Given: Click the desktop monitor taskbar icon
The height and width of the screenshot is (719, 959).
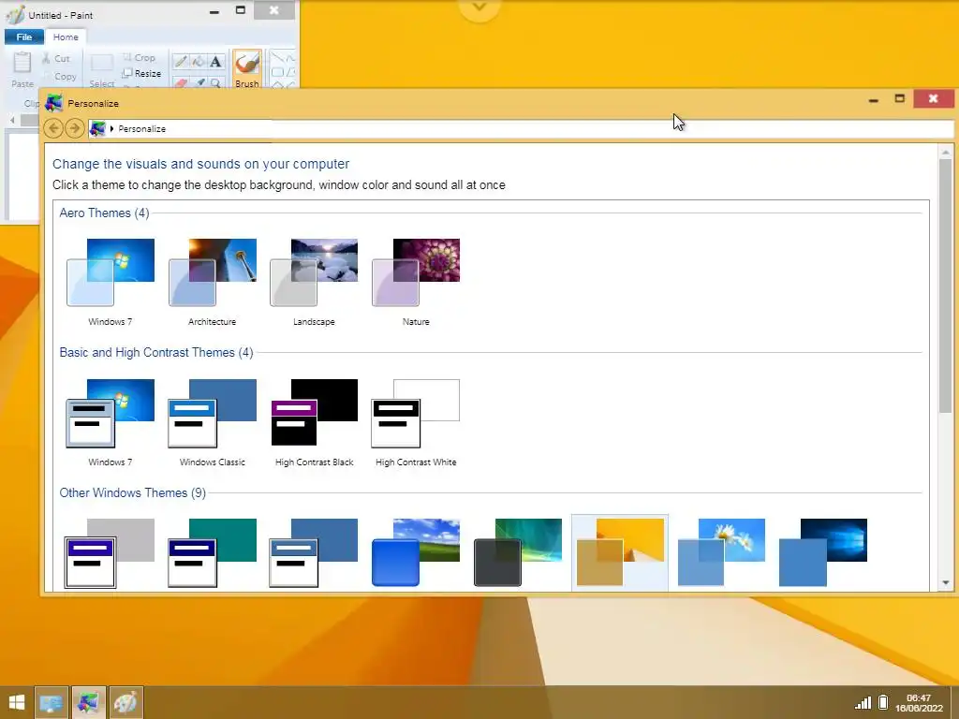Looking at the screenshot, I should click(52, 702).
